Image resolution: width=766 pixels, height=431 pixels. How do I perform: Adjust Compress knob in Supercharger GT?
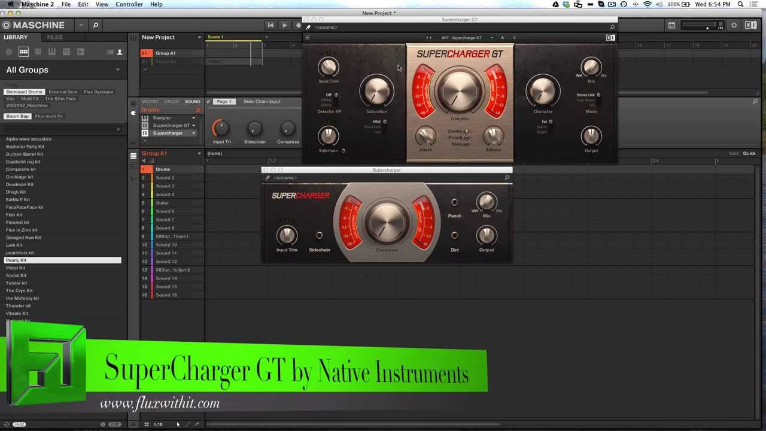tap(459, 92)
